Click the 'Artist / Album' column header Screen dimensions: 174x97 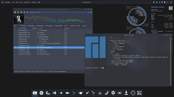point(22,28)
